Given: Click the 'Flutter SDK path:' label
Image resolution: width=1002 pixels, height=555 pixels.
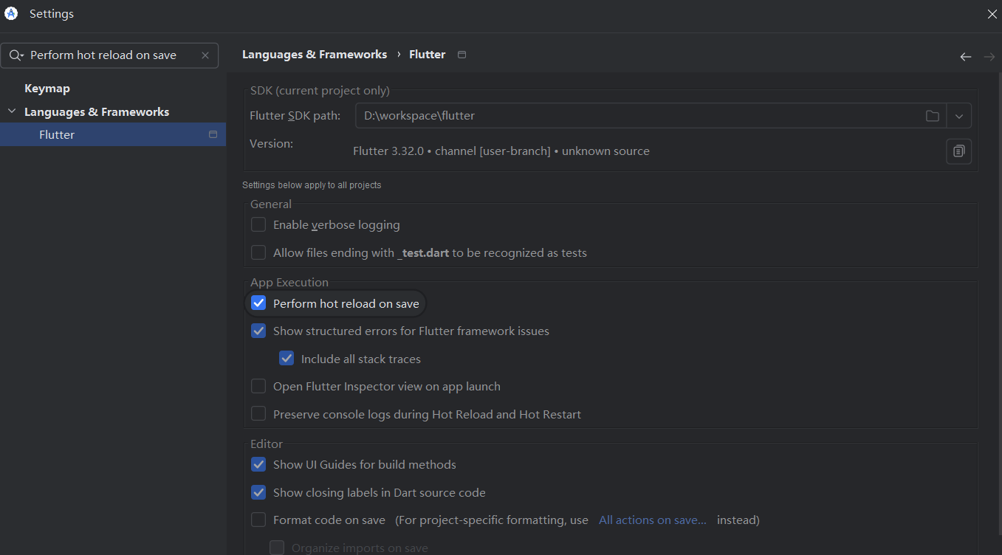Looking at the screenshot, I should (295, 116).
